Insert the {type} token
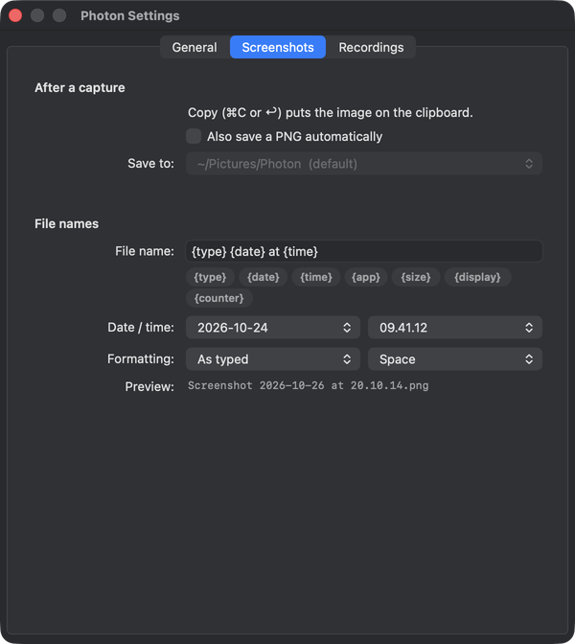 click(210, 277)
